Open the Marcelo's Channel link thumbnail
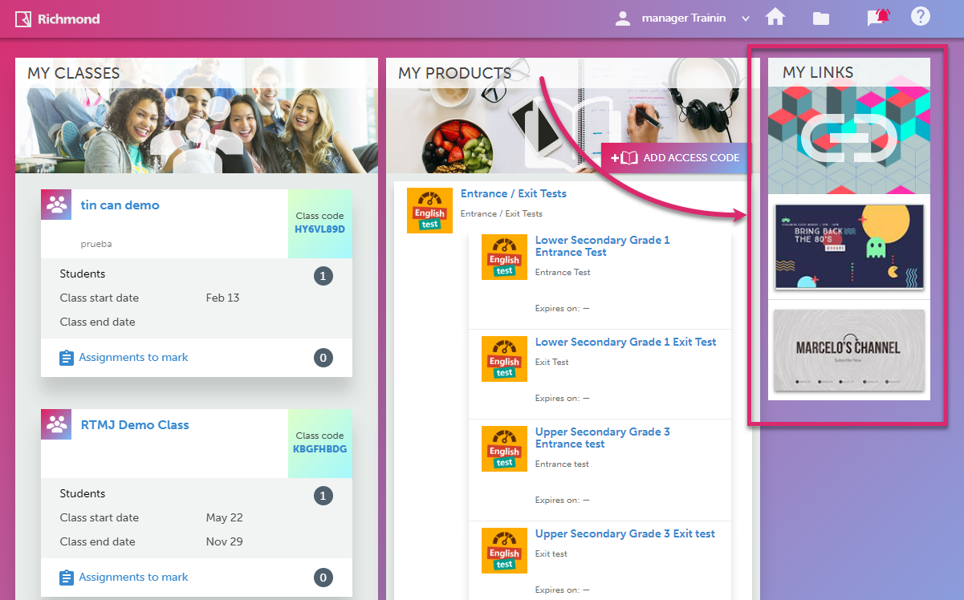The width and height of the screenshot is (964, 600). coord(848,350)
